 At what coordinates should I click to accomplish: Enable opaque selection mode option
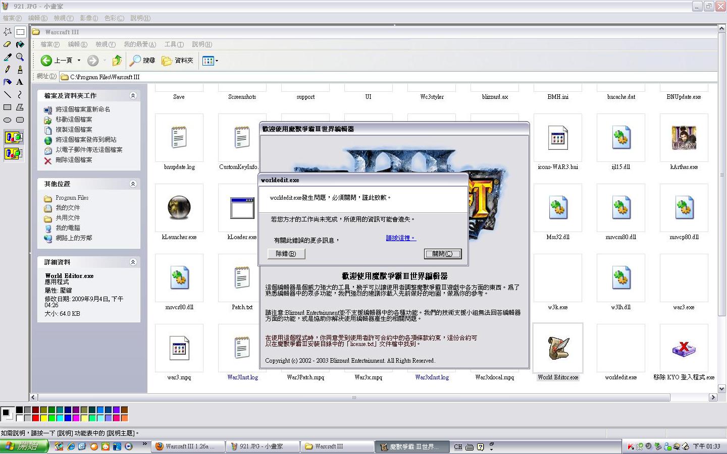[x=14, y=137]
